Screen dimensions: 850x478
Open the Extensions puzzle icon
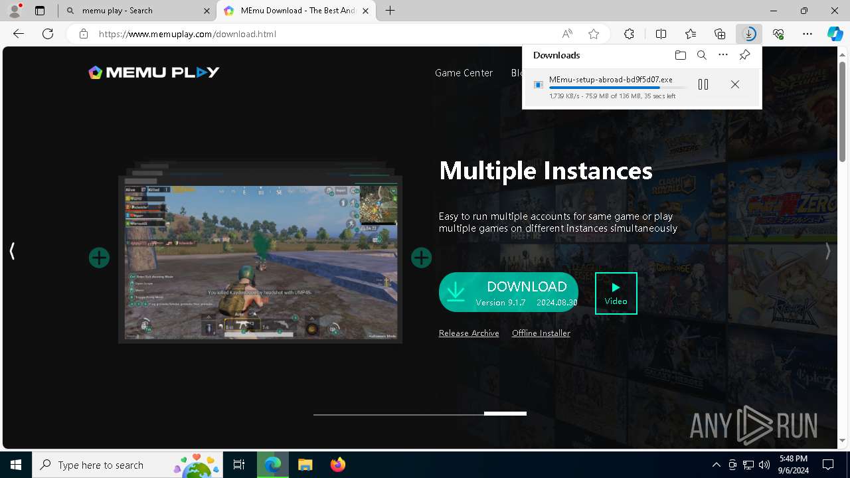pos(629,34)
